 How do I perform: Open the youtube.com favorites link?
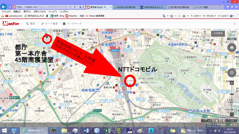click(x=14, y=16)
